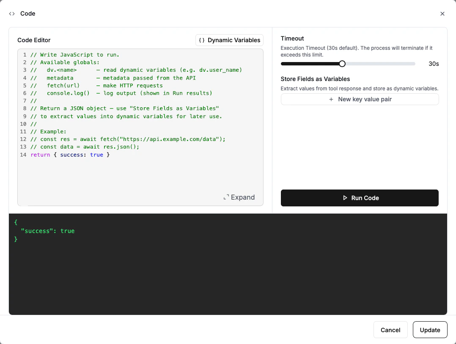Close the Code dialog
The image size is (456, 344).
click(x=442, y=14)
